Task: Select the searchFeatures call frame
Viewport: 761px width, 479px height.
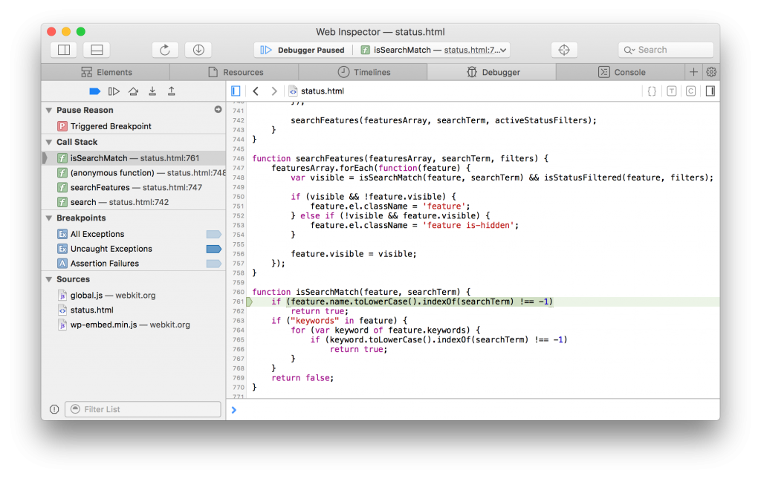Action: 134,187
